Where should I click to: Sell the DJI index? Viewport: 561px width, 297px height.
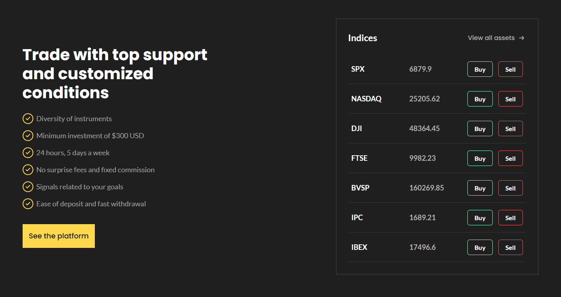pyautogui.click(x=510, y=129)
